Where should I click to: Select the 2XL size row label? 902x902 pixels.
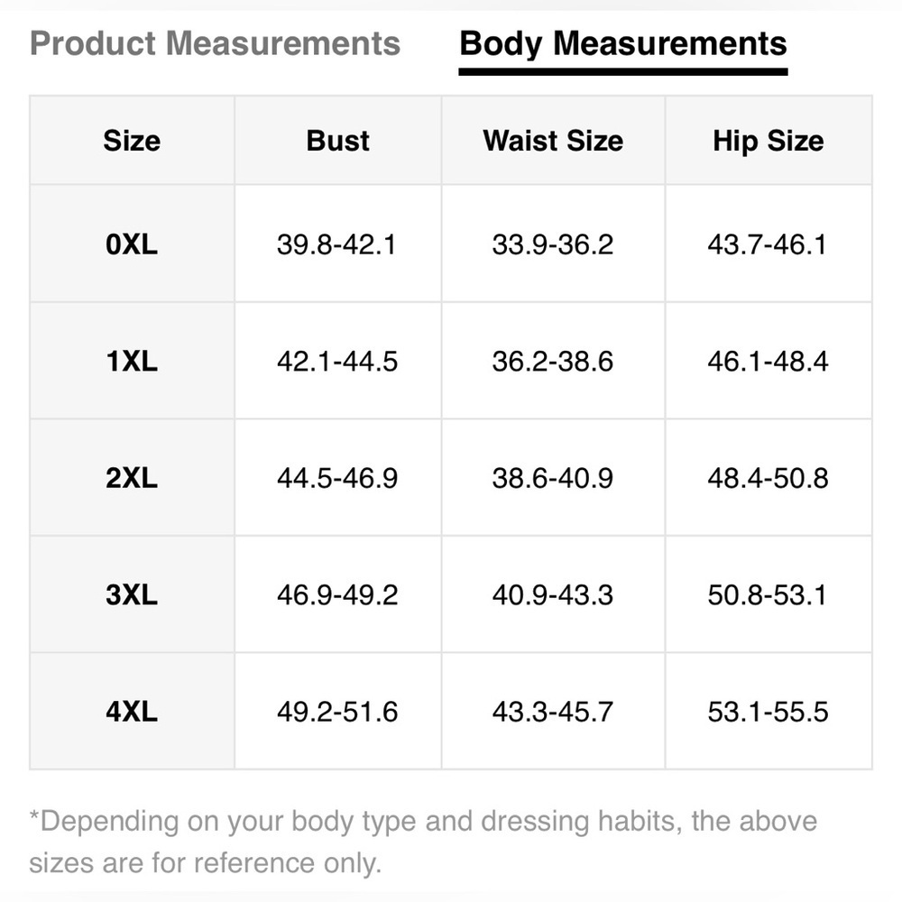tap(132, 478)
